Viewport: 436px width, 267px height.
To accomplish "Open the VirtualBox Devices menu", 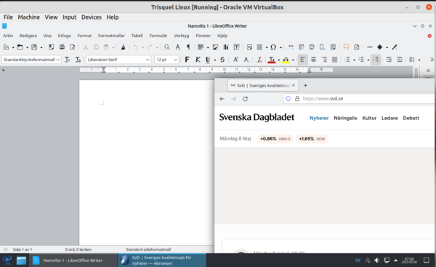I will pos(92,17).
